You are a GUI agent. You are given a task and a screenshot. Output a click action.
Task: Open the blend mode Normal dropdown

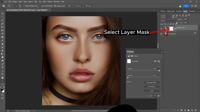pos(168,21)
